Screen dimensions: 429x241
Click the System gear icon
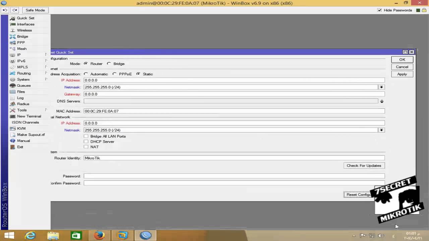[12, 79]
